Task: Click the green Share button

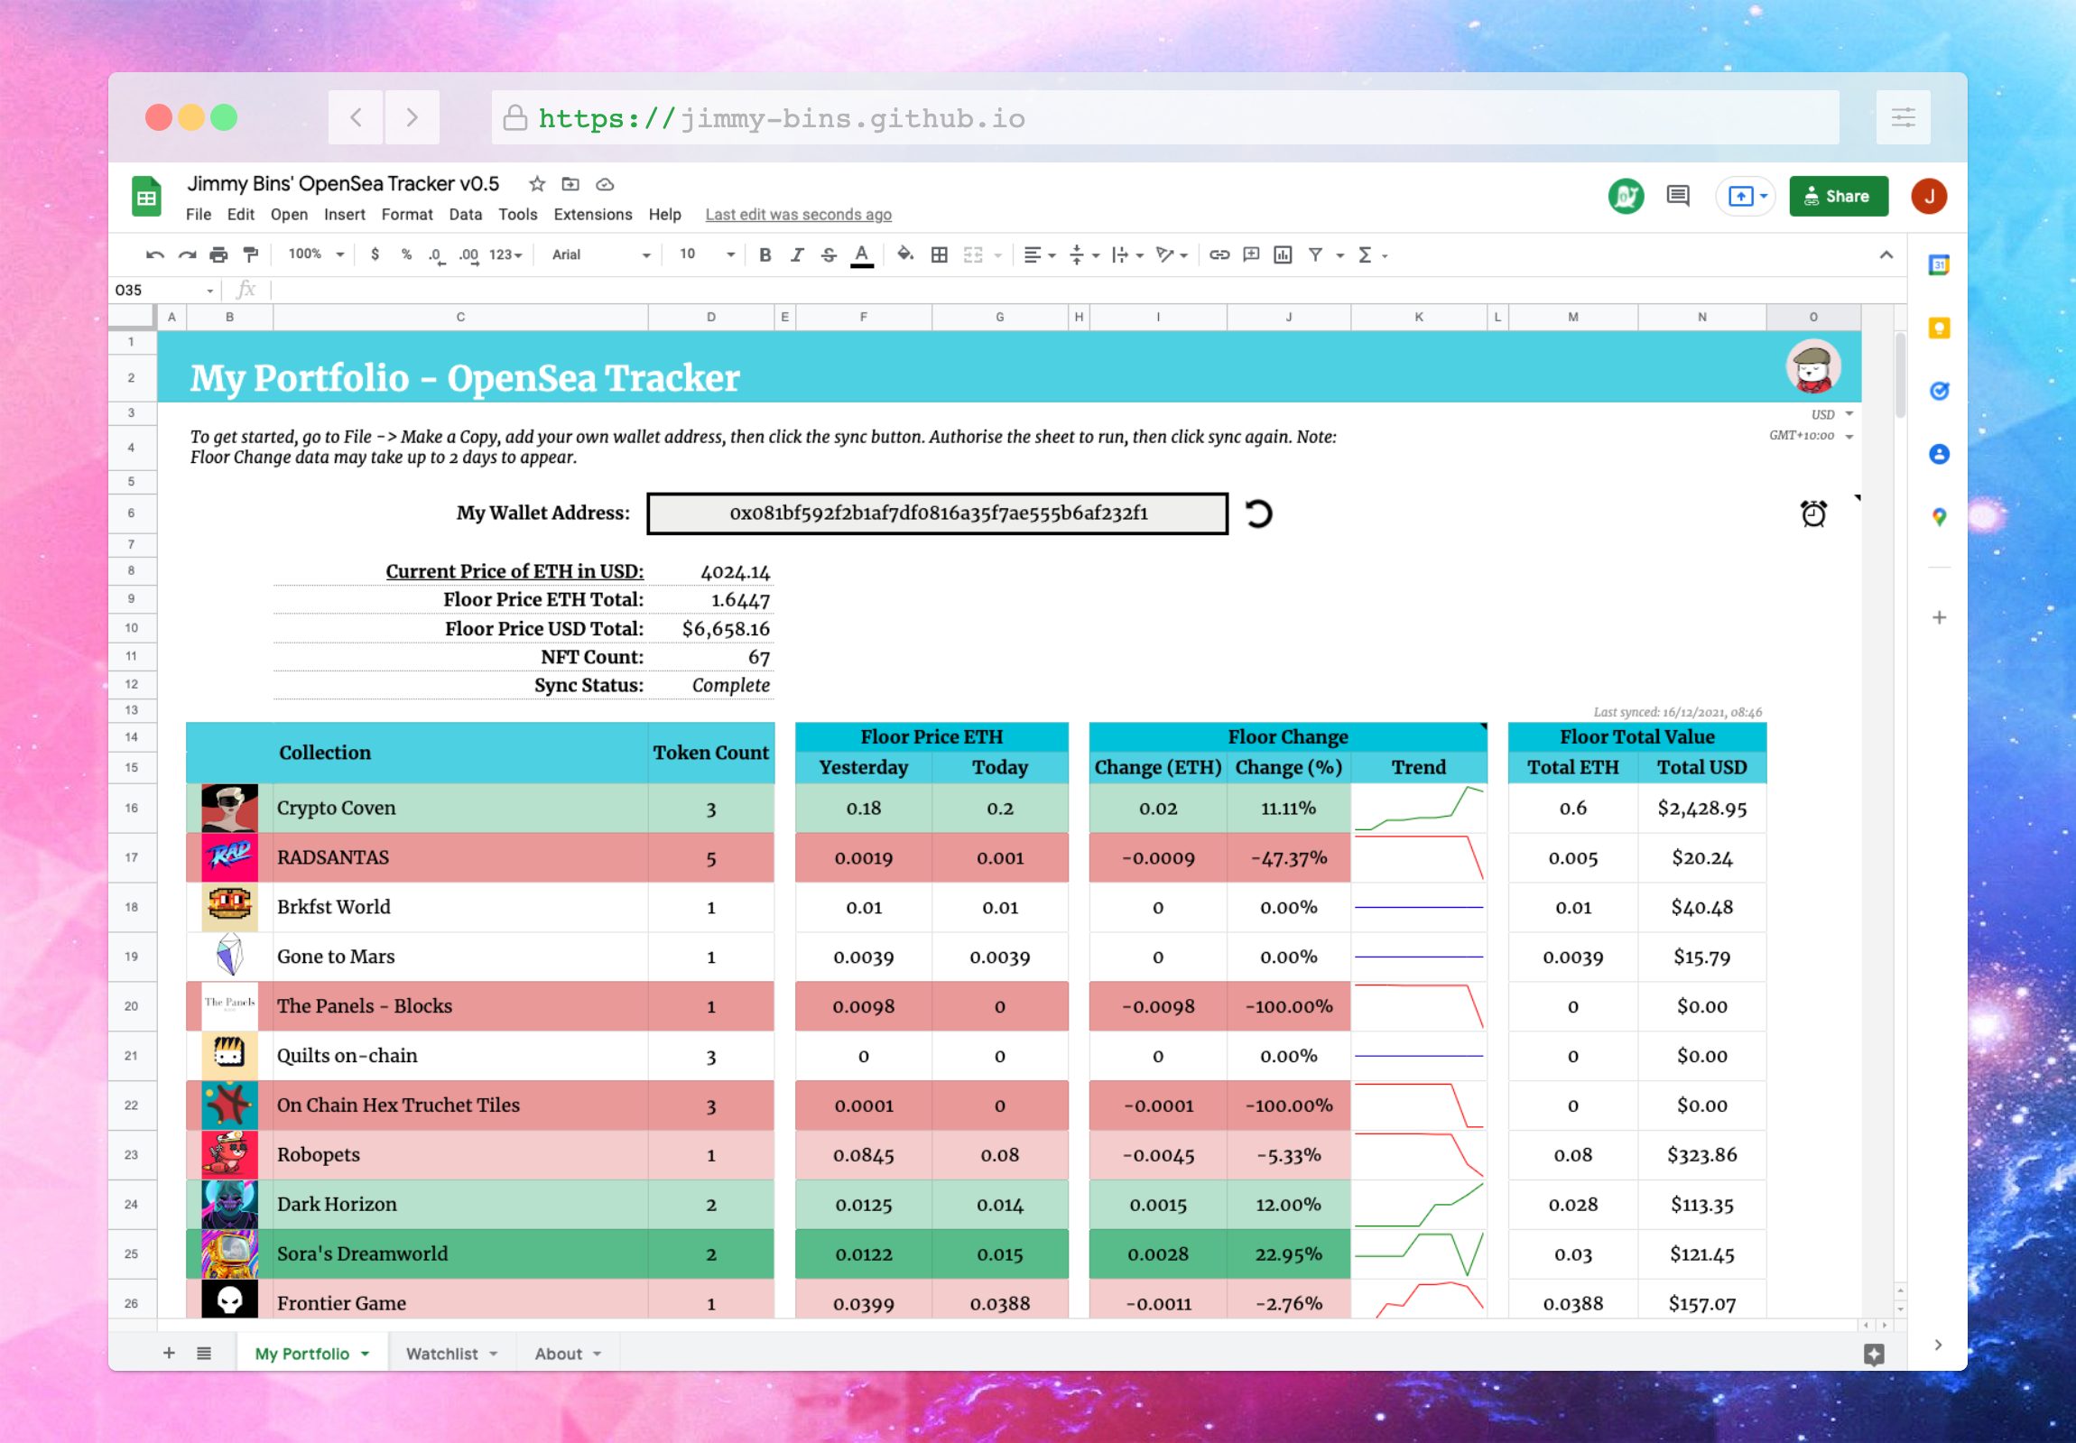Action: point(1839,196)
